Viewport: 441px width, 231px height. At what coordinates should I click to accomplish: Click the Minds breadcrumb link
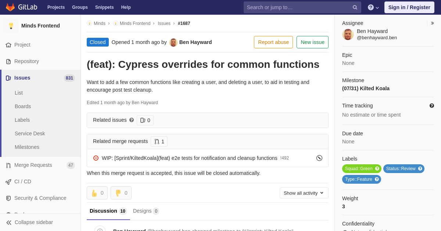tap(100, 23)
